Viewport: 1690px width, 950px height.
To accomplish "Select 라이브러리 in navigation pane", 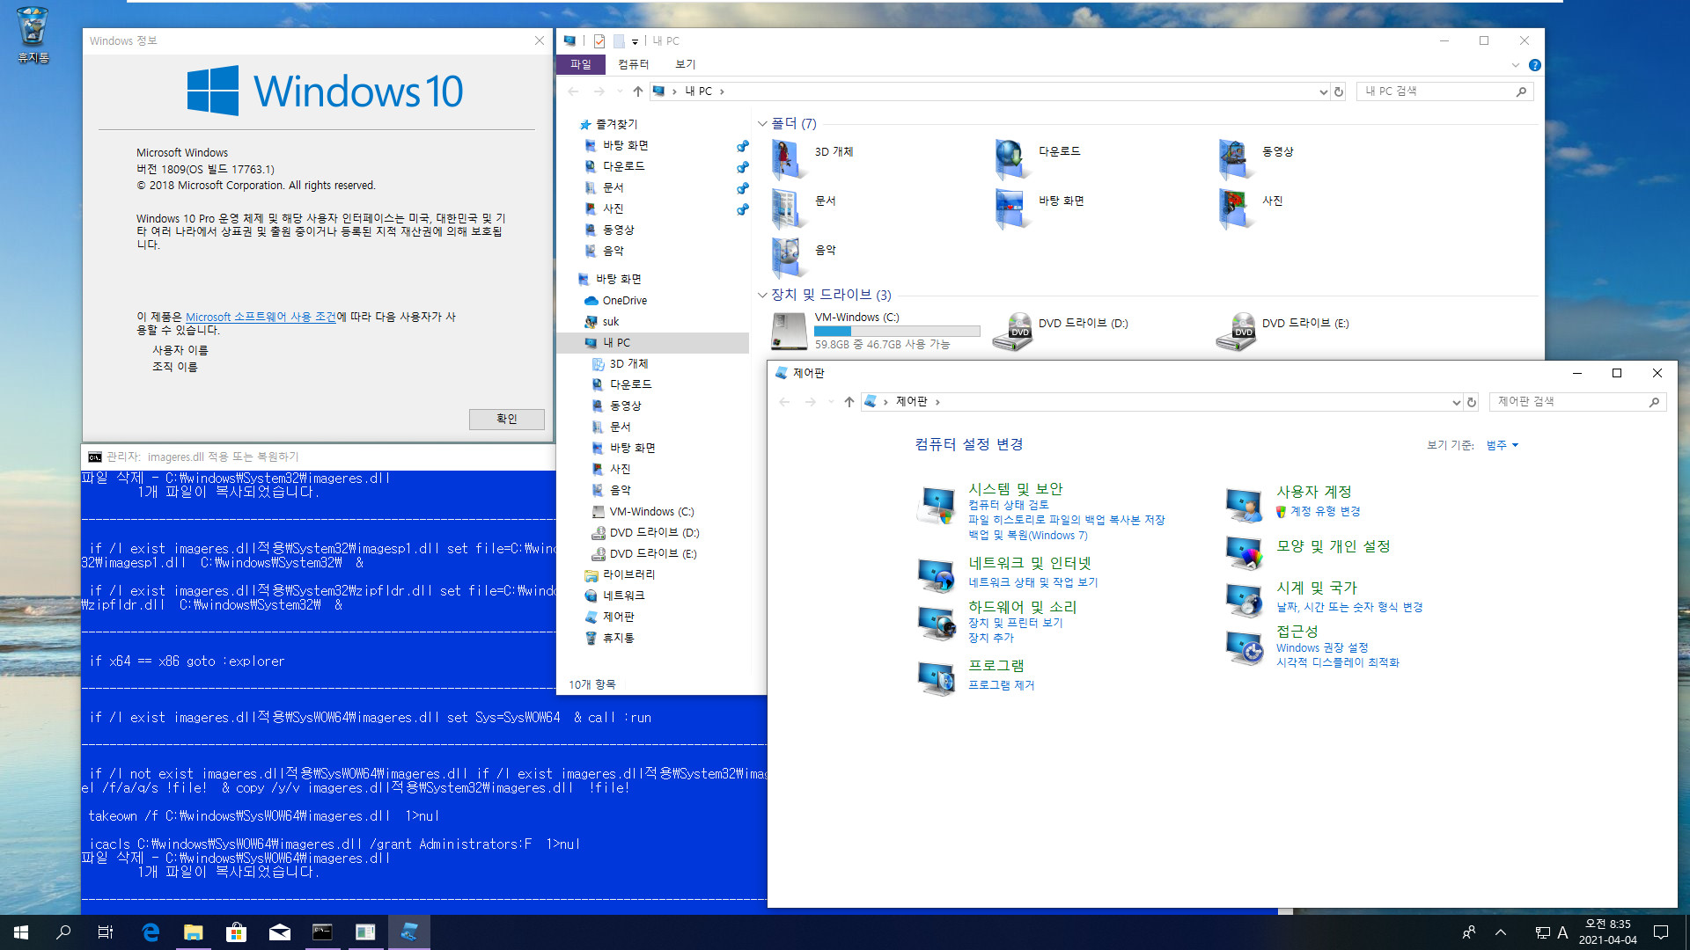I will pos(628,574).
